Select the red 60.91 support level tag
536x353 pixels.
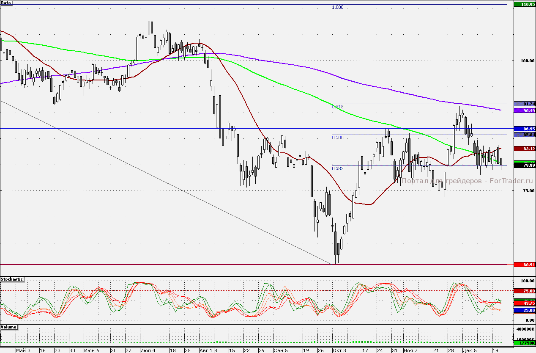pyautogui.click(x=524, y=265)
